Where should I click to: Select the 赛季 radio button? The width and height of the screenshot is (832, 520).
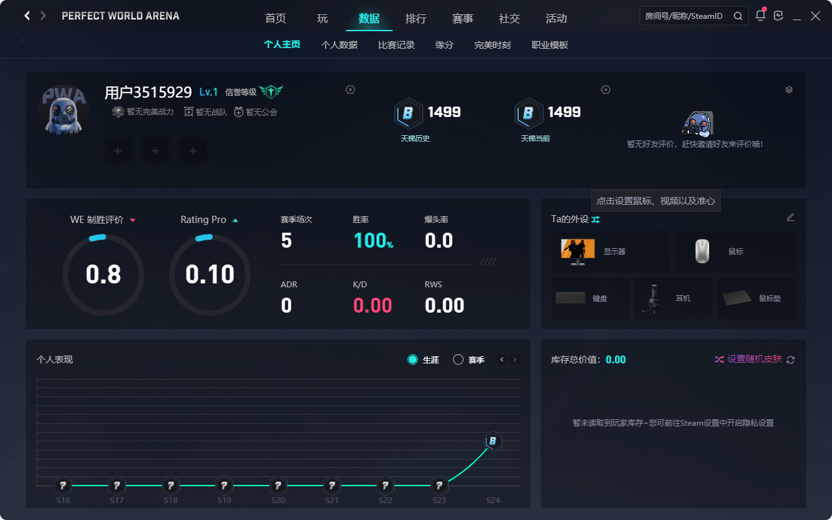(x=458, y=359)
